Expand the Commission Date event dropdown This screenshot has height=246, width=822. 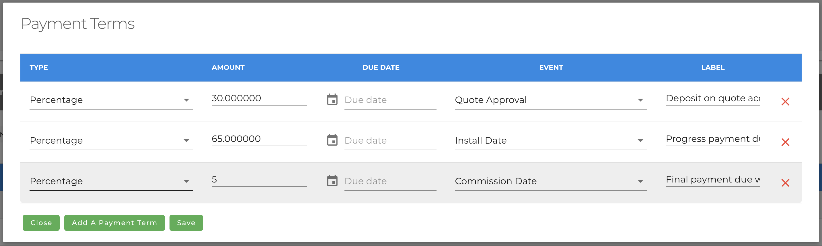point(550,181)
